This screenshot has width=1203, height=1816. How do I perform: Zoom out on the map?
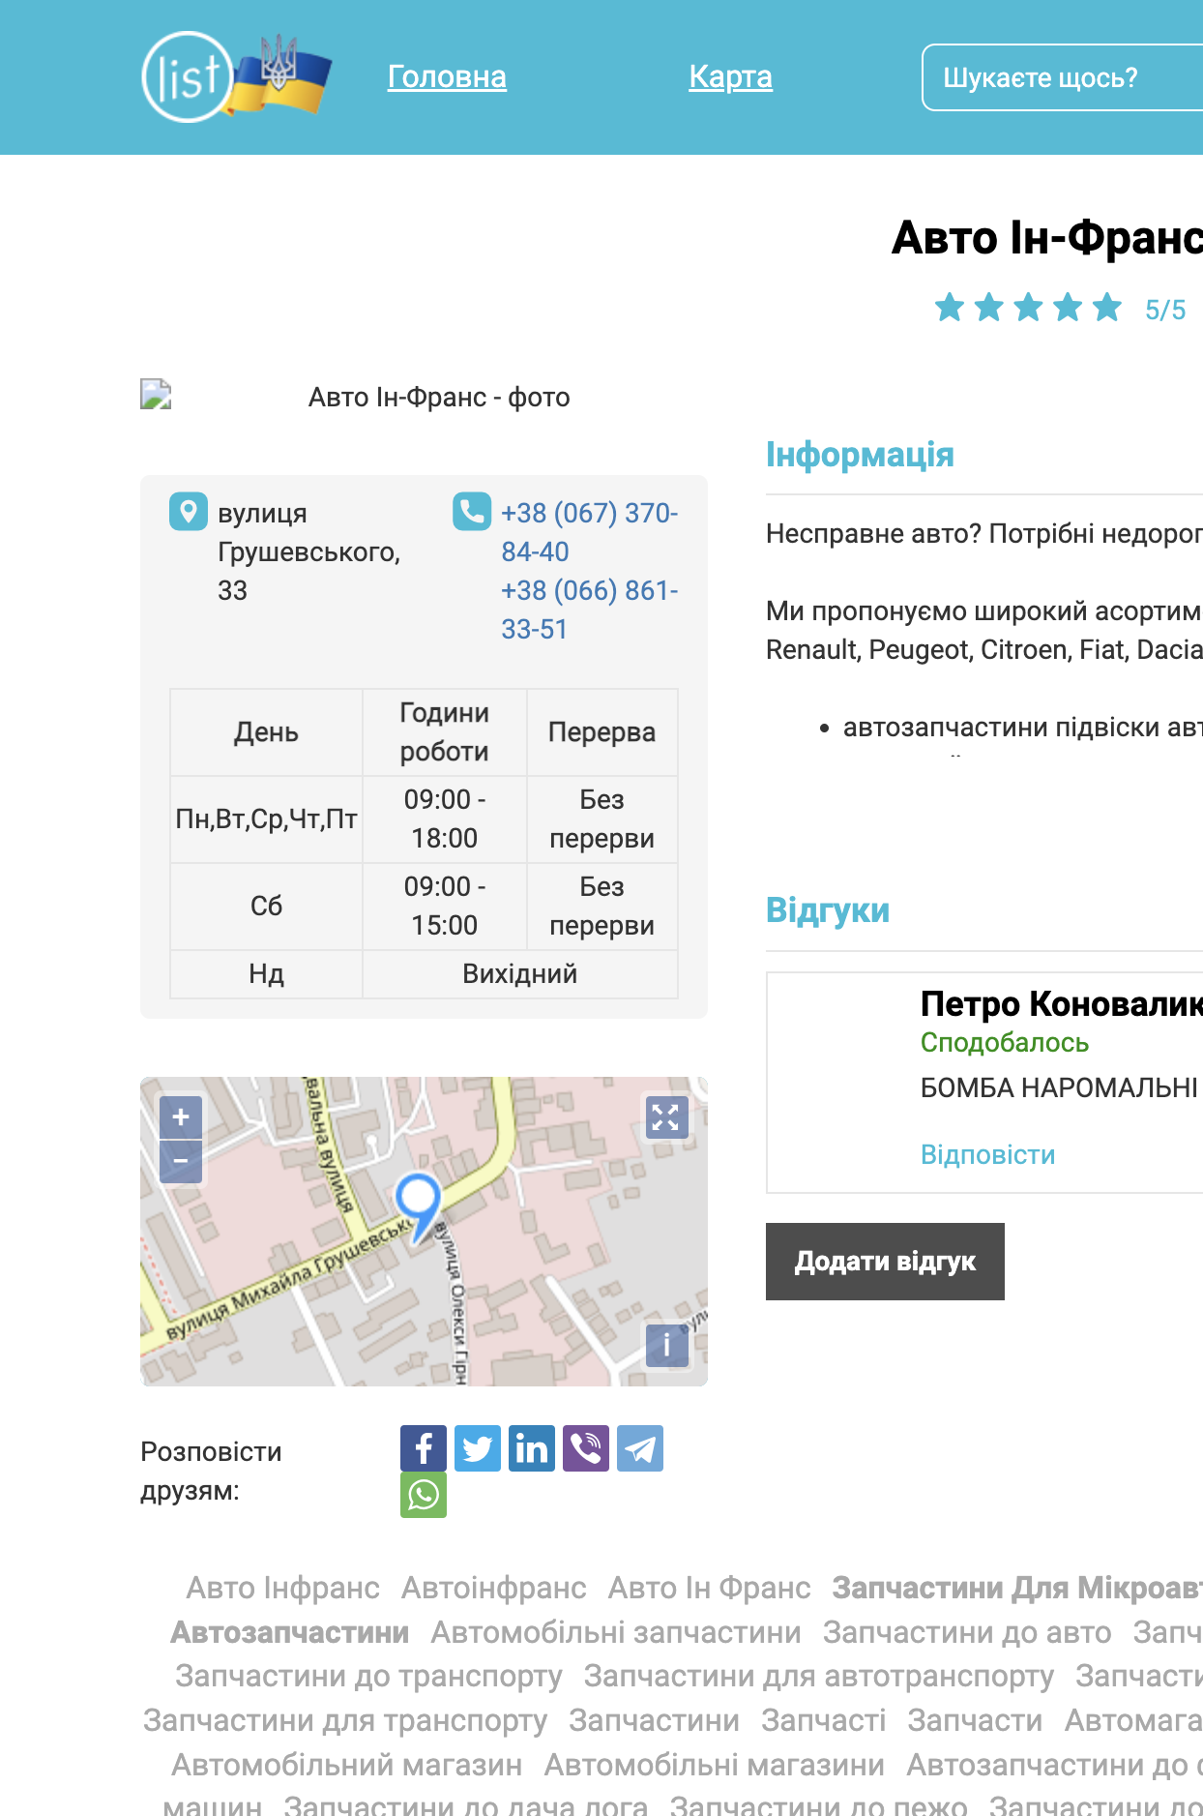point(181,1161)
